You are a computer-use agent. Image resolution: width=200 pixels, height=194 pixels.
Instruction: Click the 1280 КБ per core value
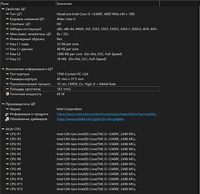click(89, 54)
